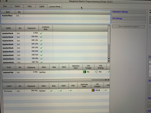Toggle the bottom checkbox under the Glo section

[149, 93]
